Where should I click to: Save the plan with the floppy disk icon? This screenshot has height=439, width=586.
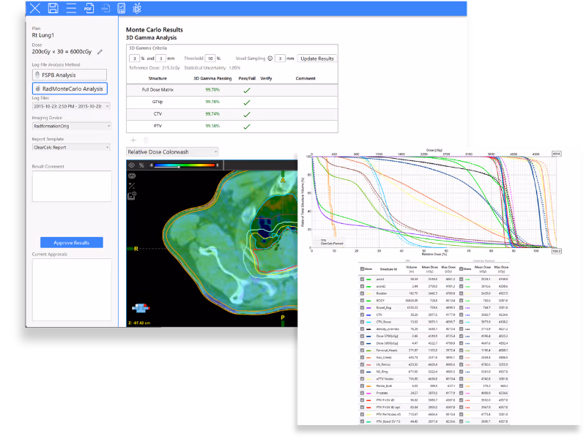click(53, 8)
